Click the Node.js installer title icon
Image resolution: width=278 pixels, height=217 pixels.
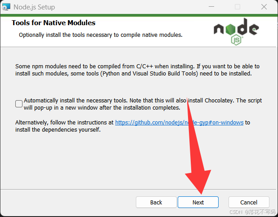pos(6,7)
